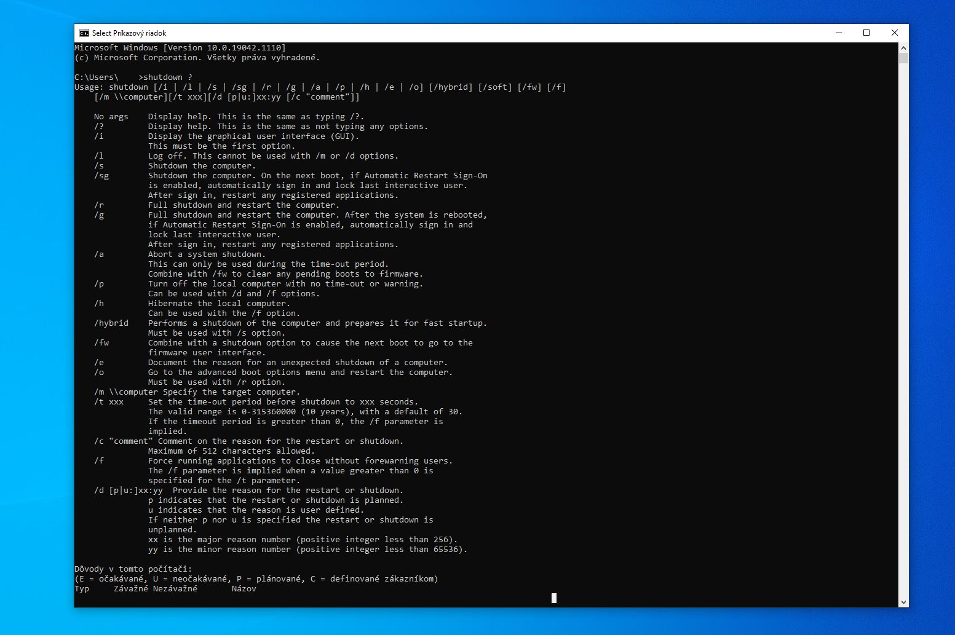
Task: Click the 'Usage: shutdown' line
Action: coord(320,87)
